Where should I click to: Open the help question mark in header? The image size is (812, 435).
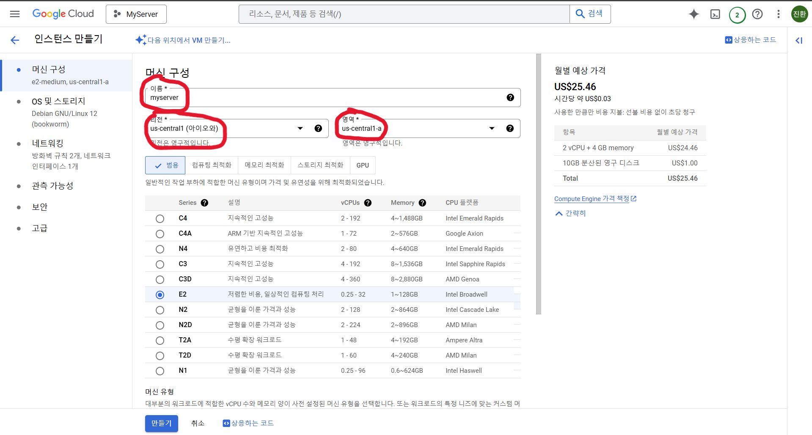[757, 14]
